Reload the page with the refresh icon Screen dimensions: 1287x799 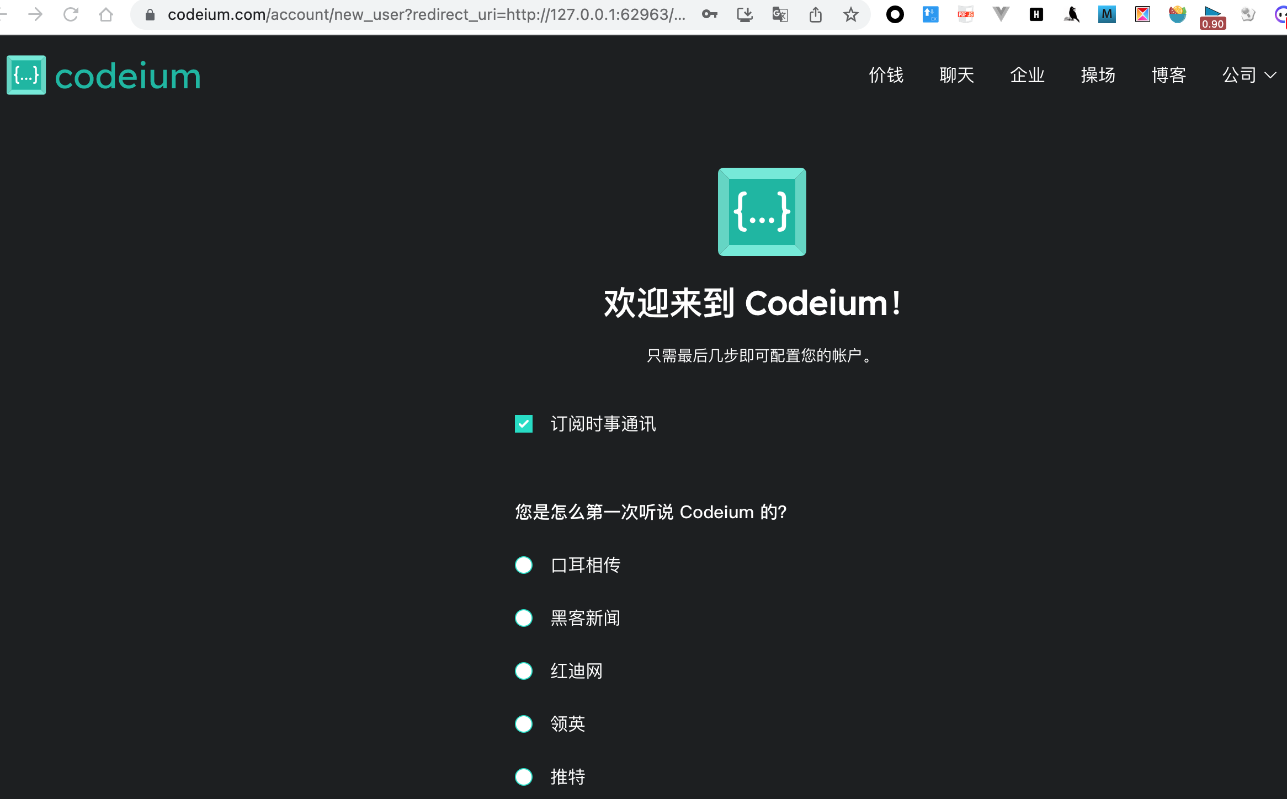(71, 14)
